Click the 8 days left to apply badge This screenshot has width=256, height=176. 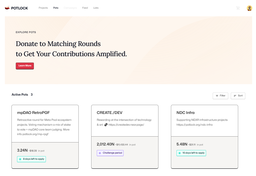pos(31,159)
